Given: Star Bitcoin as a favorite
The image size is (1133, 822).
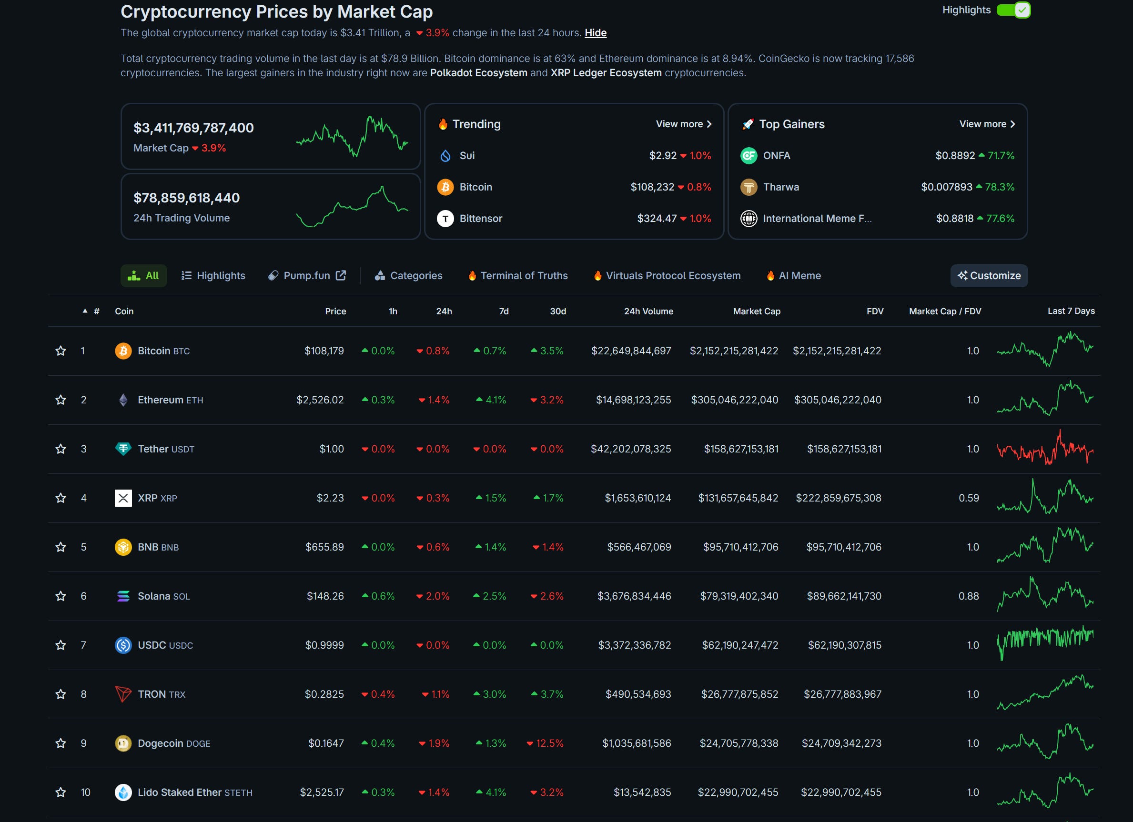Looking at the screenshot, I should tap(61, 351).
